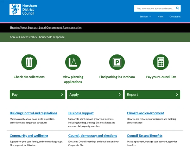190x152 pixels.
Task: Focus the site search input field
Action: (155, 8)
